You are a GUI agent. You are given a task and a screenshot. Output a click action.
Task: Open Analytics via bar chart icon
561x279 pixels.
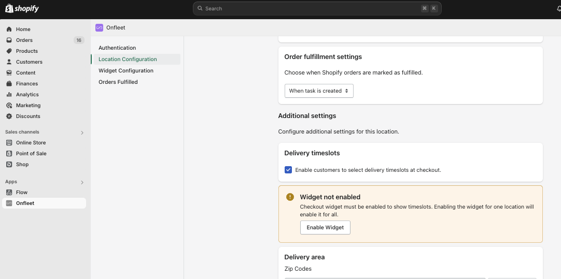tap(9, 95)
